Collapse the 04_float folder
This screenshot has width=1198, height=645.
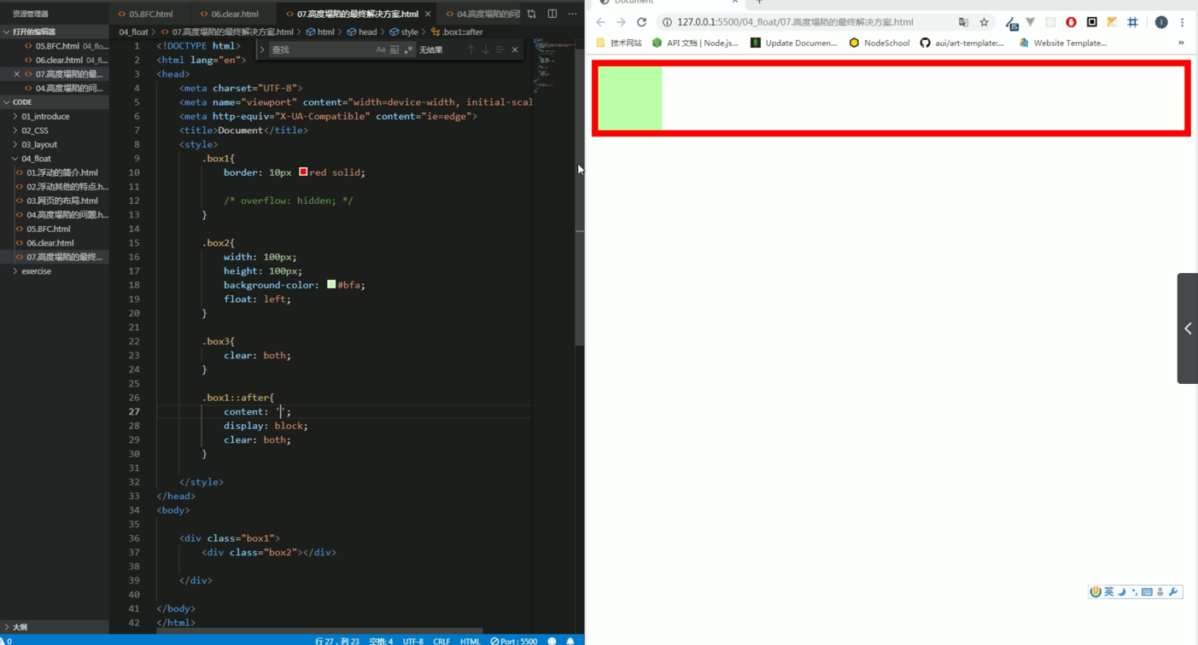click(x=36, y=159)
